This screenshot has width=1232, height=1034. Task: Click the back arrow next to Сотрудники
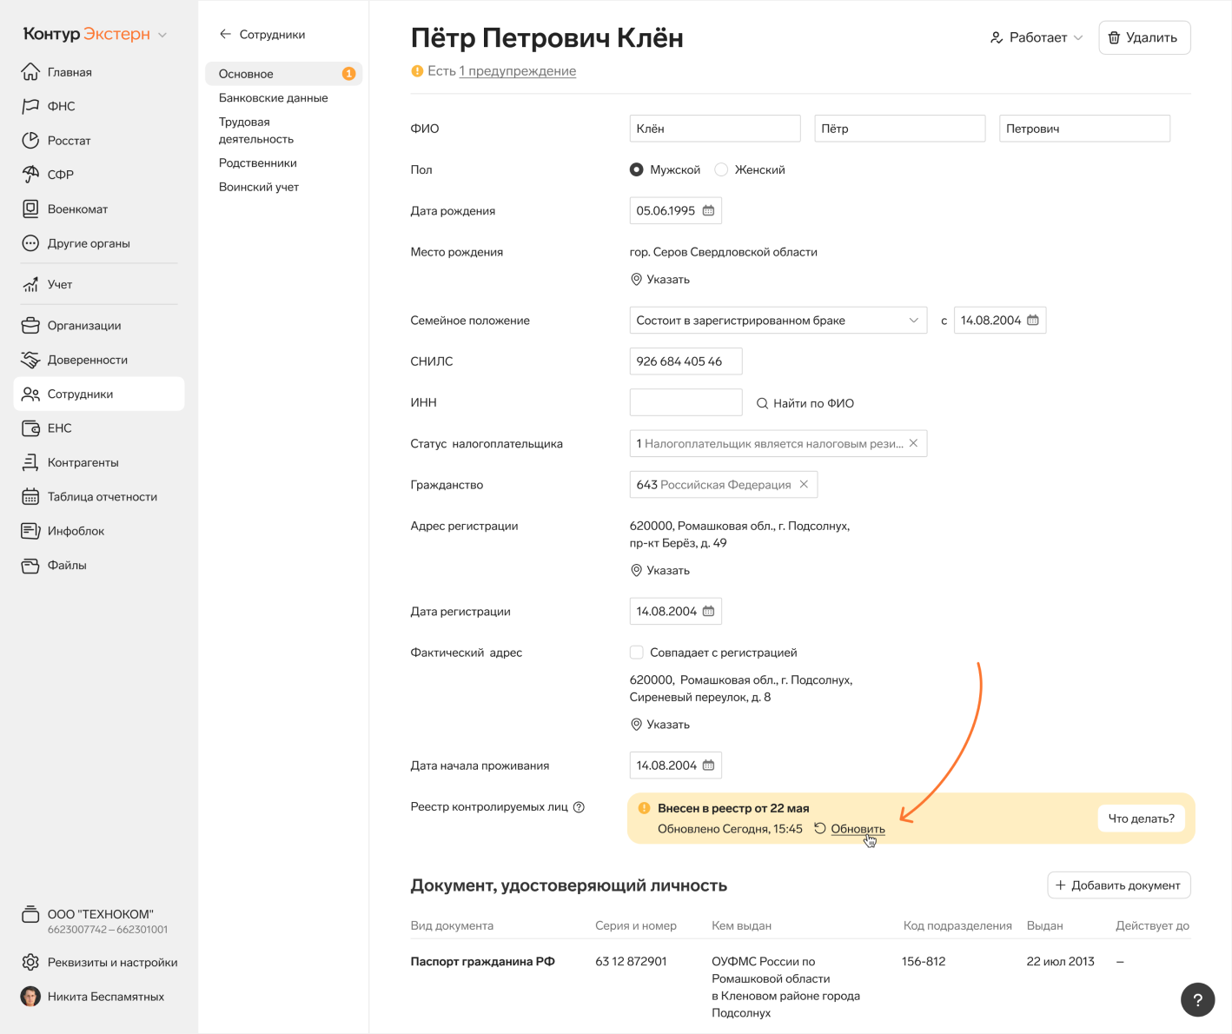click(x=225, y=35)
